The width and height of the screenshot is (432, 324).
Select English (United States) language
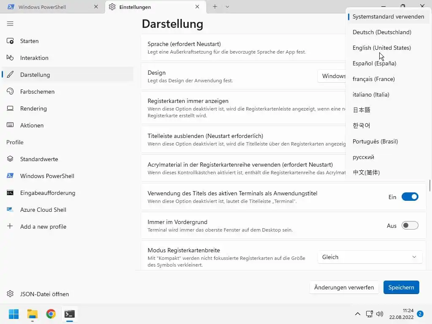pyautogui.click(x=388, y=48)
